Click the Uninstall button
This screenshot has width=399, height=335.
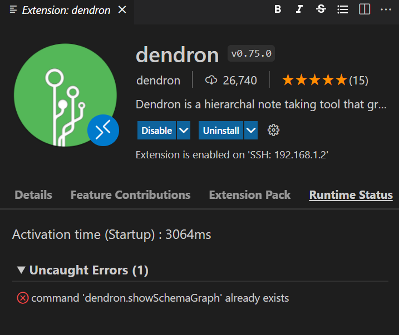coord(221,131)
